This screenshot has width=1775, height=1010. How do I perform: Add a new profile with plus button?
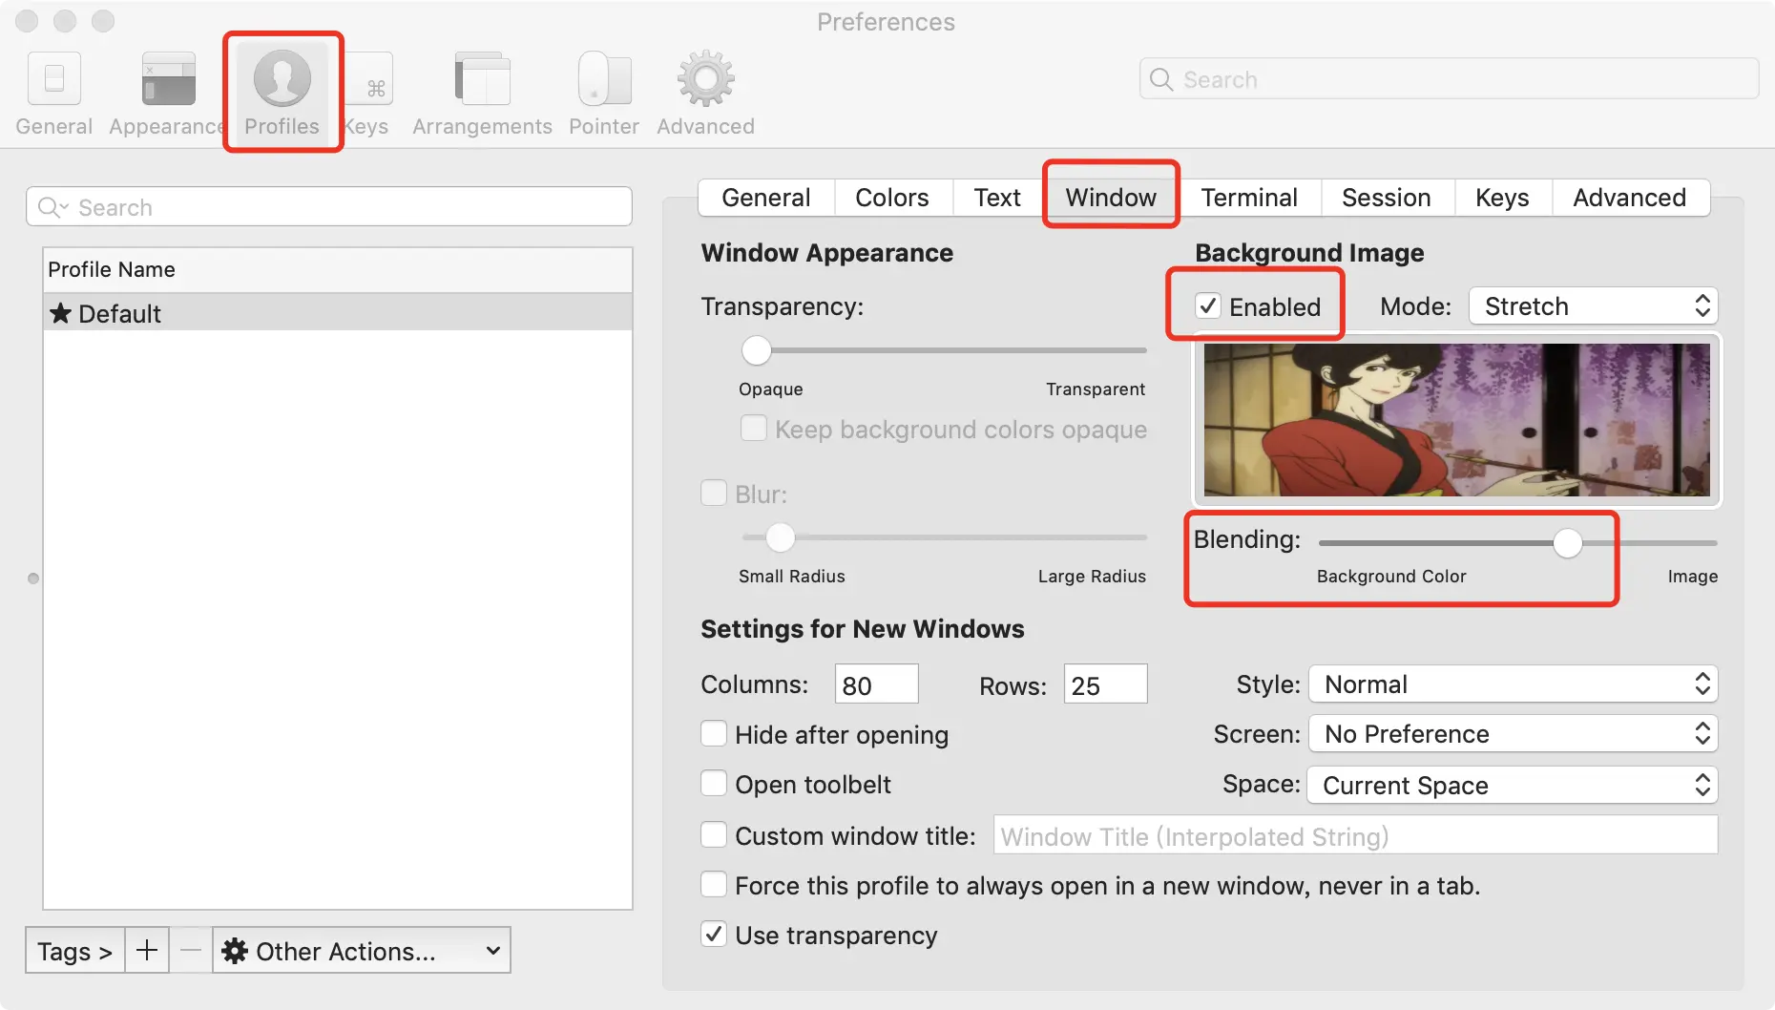click(147, 950)
